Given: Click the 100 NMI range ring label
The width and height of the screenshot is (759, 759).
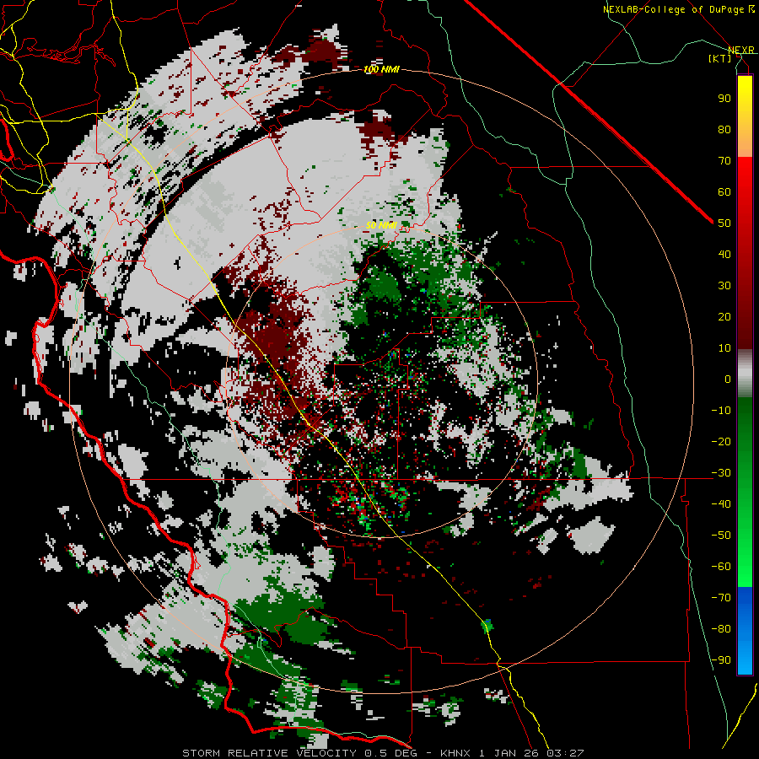Looking at the screenshot, I should coord(381,69).
